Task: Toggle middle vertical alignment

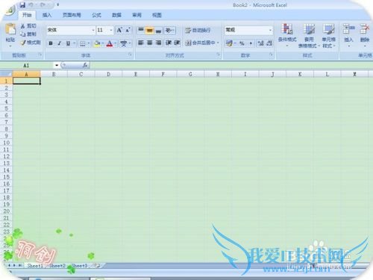Action: tap(149, 30)
